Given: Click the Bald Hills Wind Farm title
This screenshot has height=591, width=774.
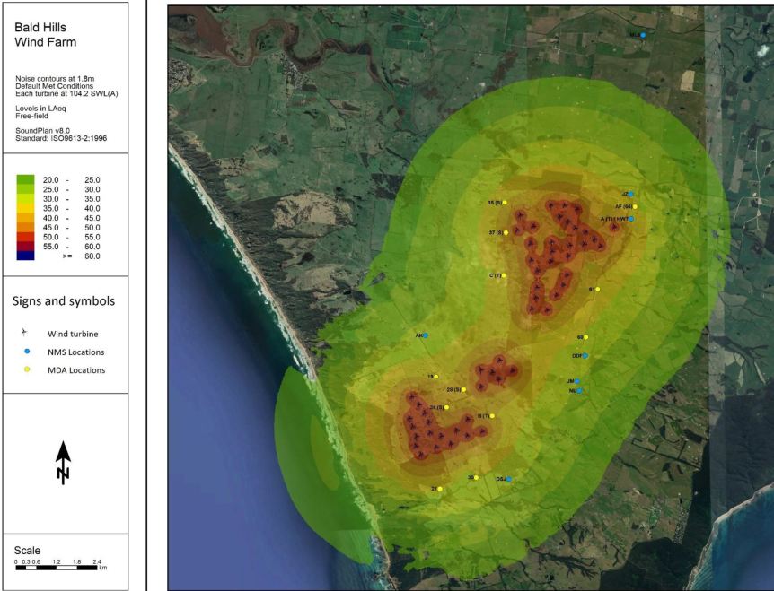Looking at the screenshot, I should [x=45, y=34].
